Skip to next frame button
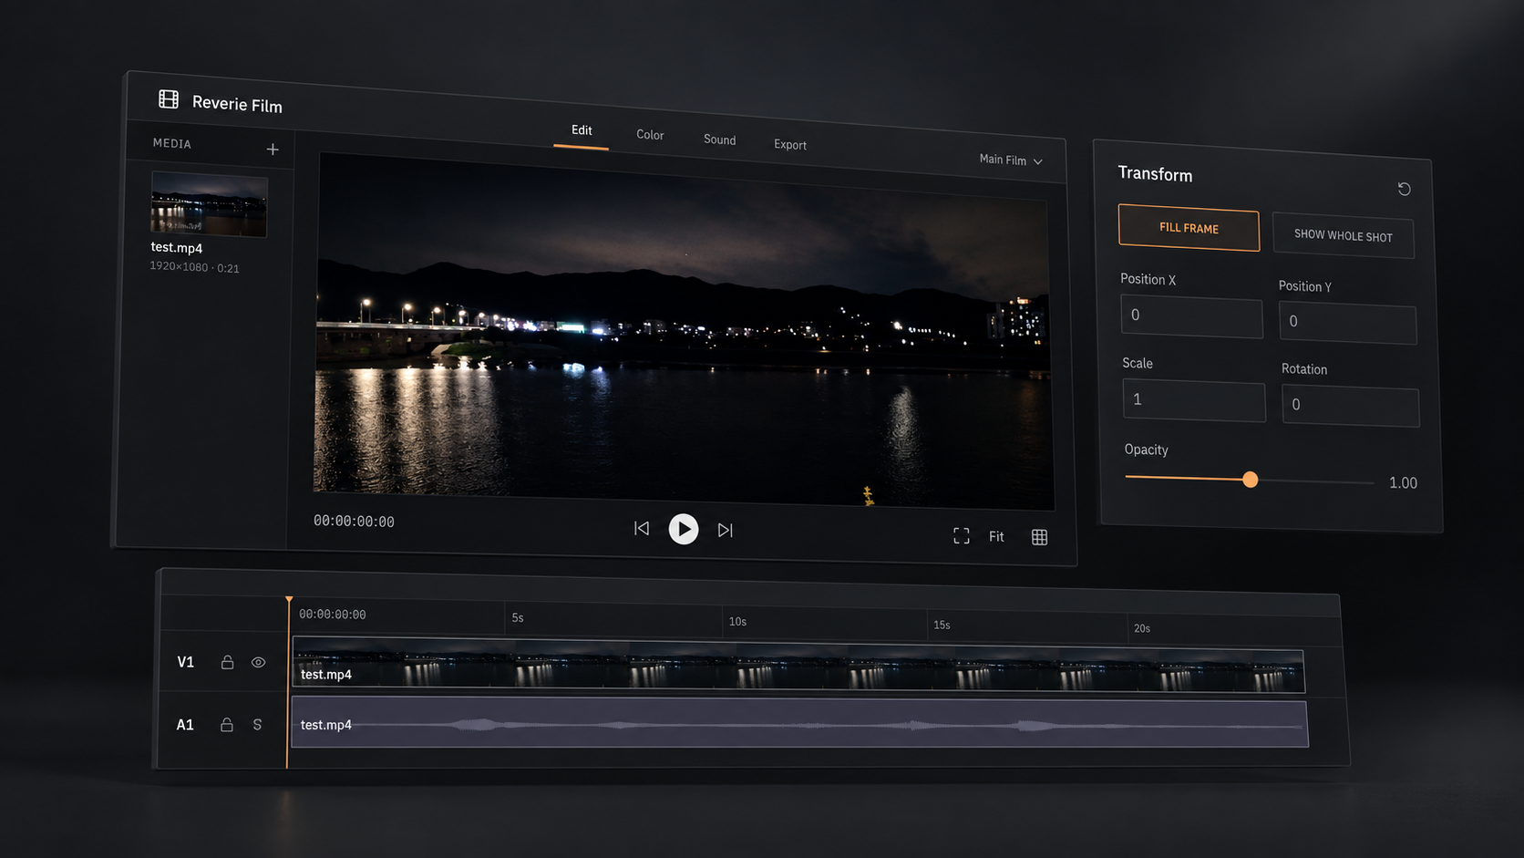This screenshot has height=858, width=1524. click(x=726, y=530)
